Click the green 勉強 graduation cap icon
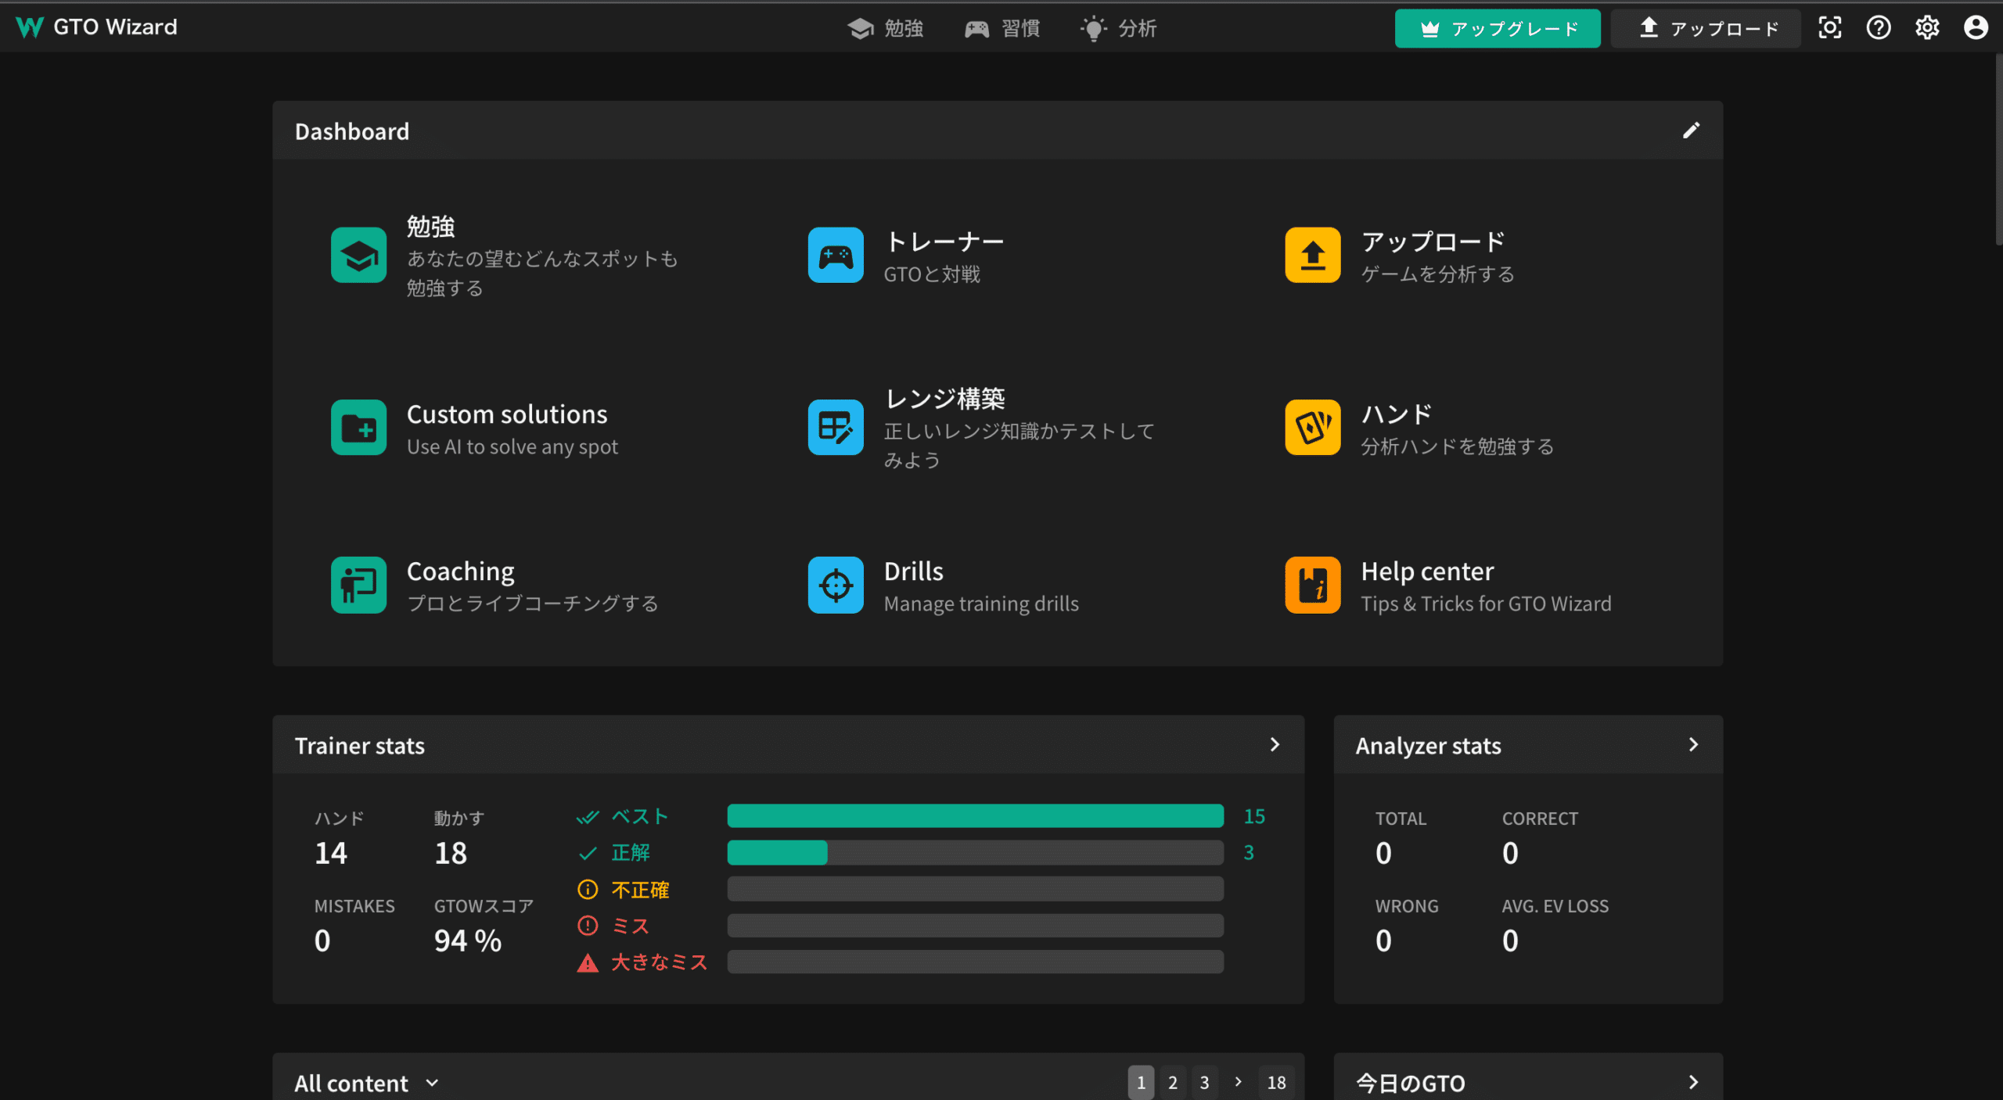 coord(358,256)
